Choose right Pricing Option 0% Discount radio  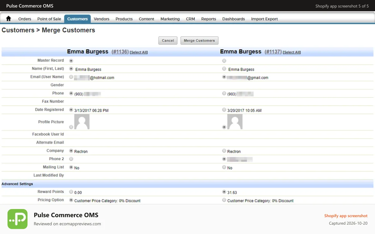tap(224, 200)
